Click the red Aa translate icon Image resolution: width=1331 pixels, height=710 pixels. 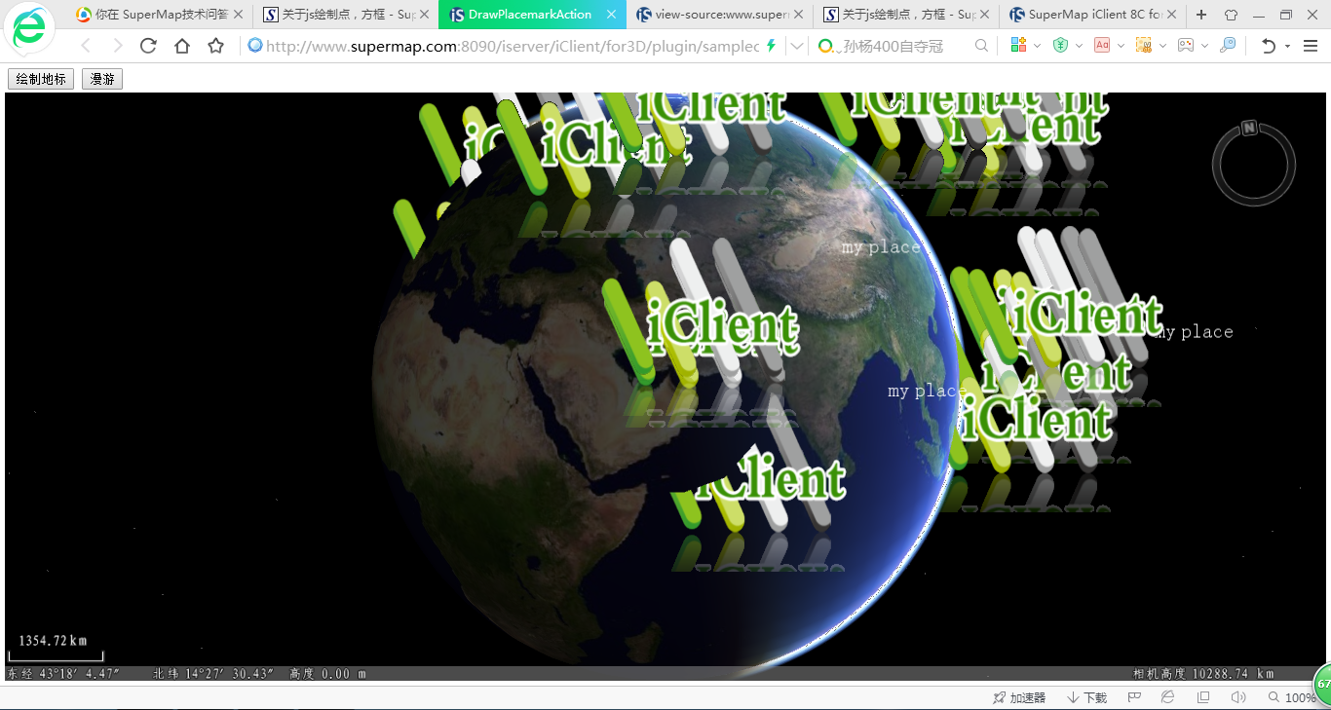point(1102,46)
